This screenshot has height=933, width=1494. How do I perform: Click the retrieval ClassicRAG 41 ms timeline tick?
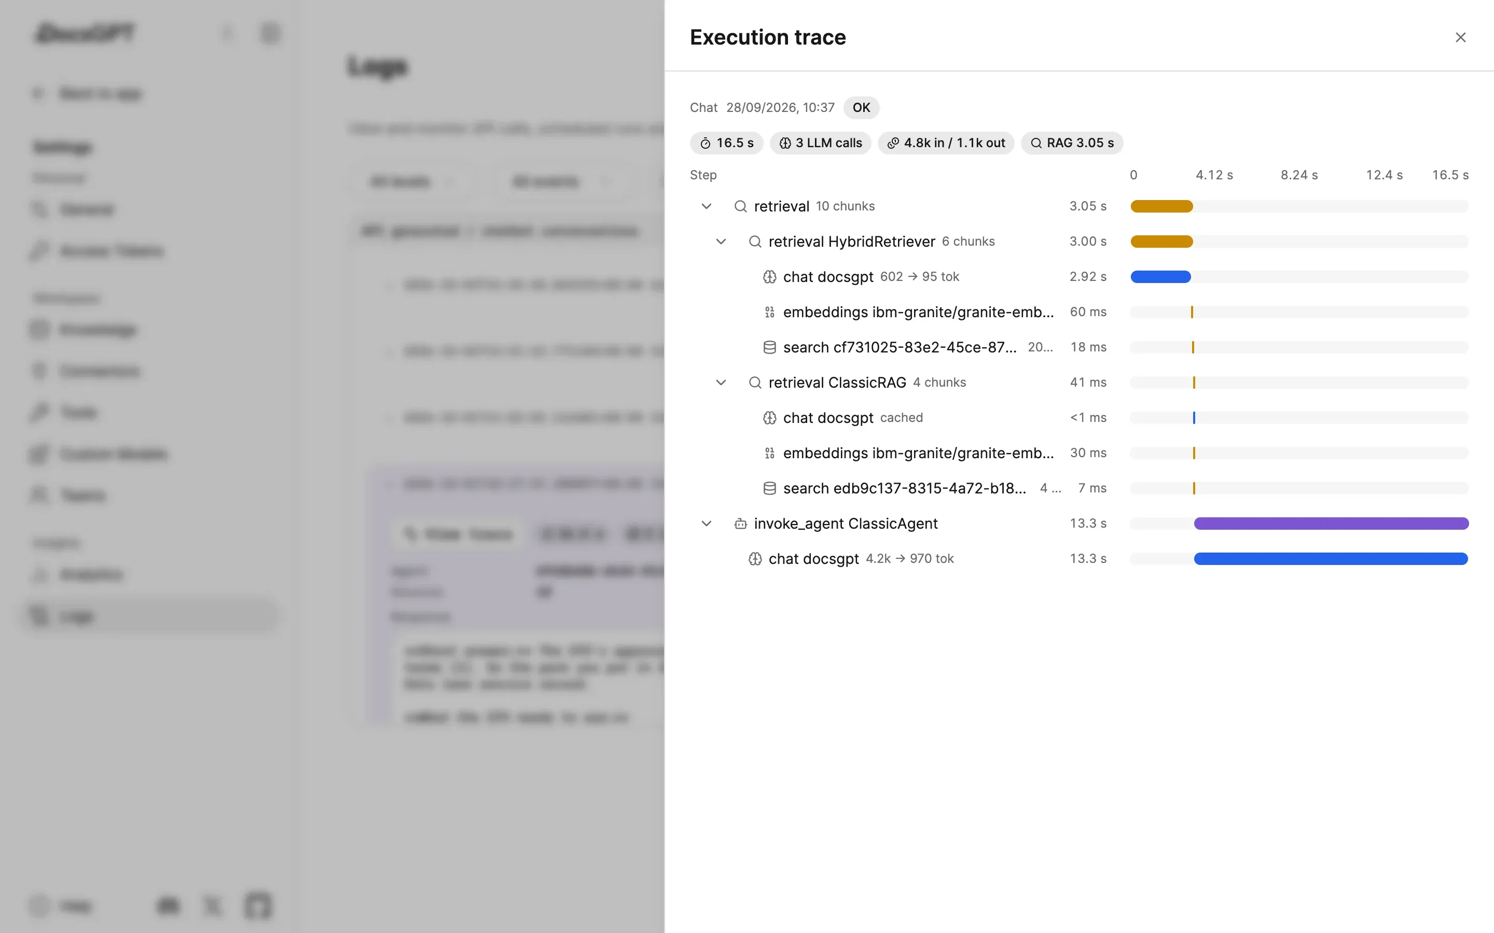pos(1194,383)
